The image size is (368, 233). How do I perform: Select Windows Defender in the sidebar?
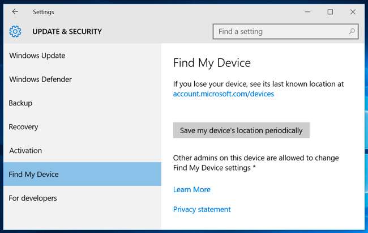40,79
